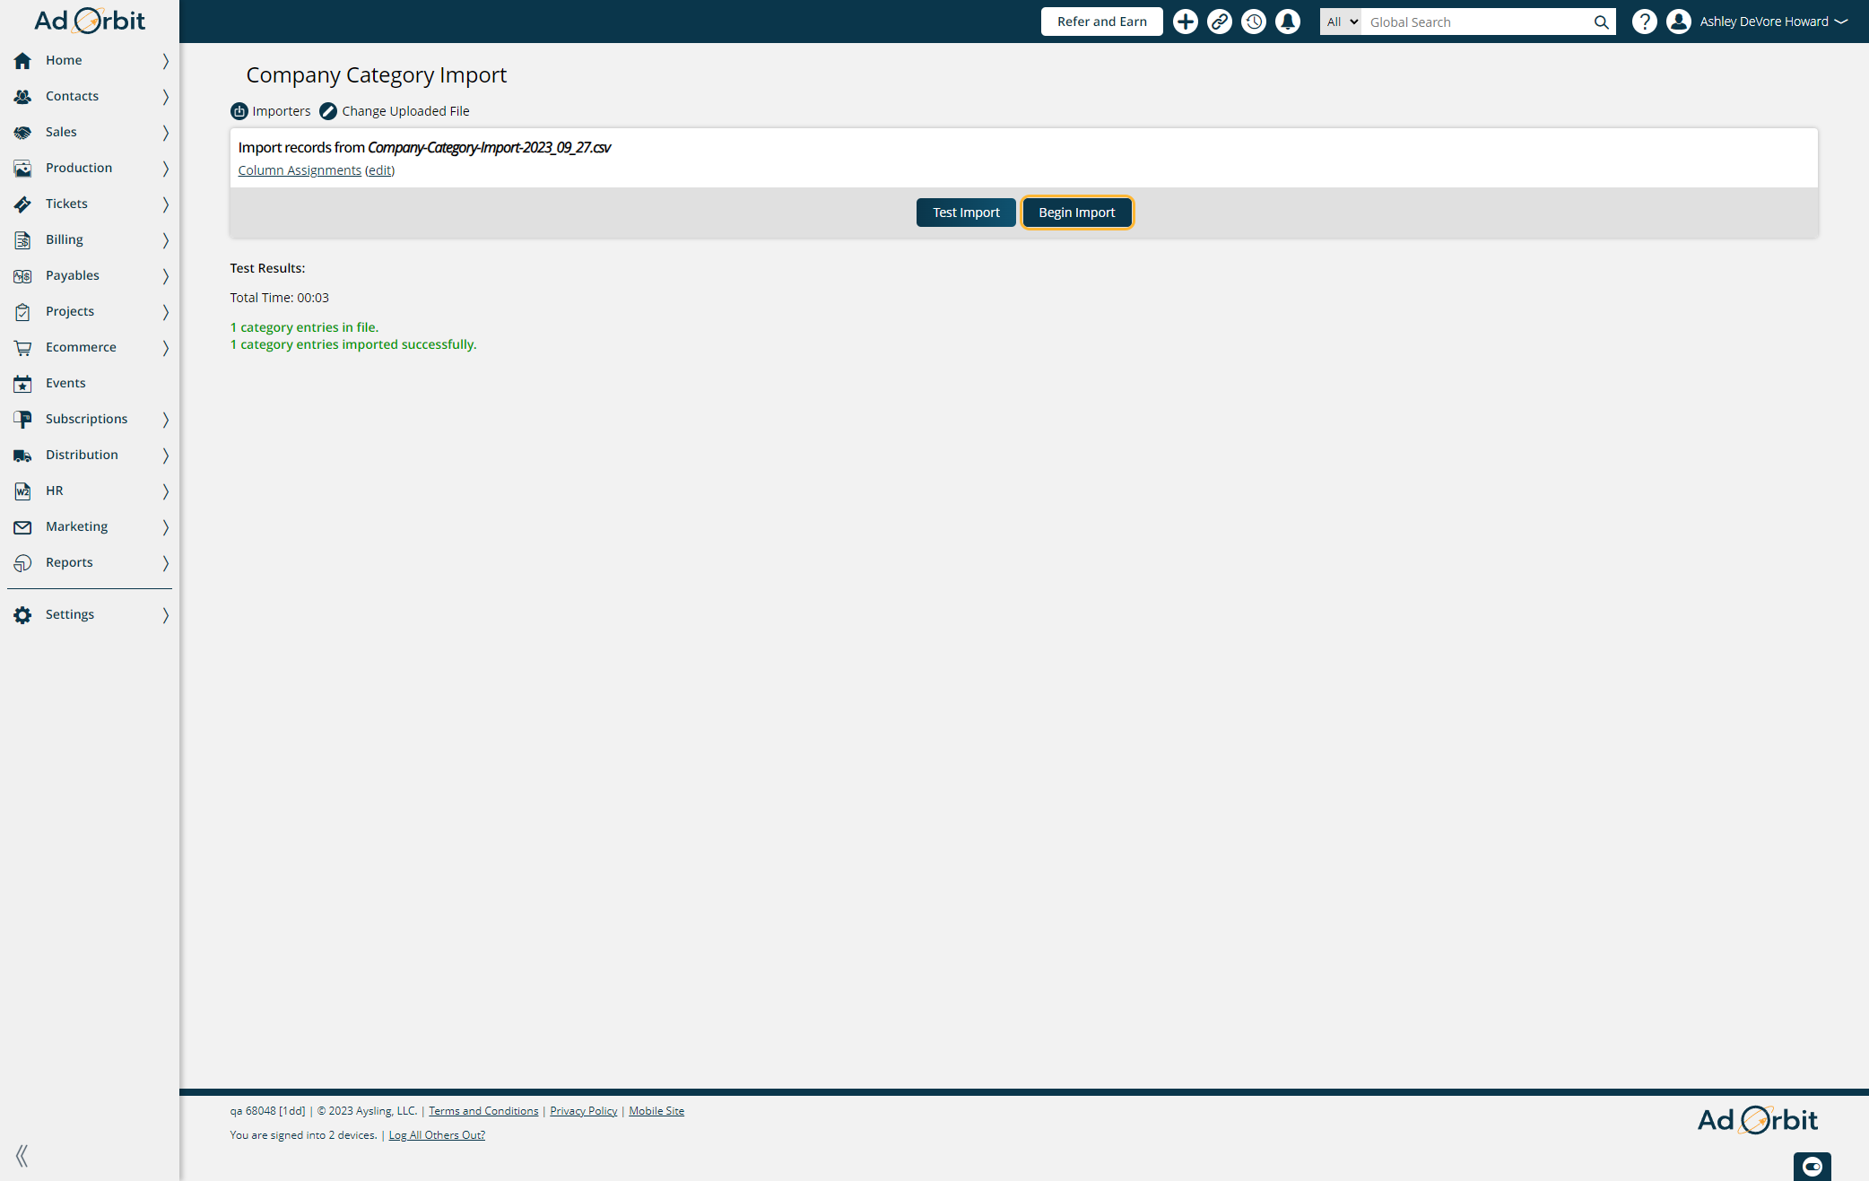Click the Test Import button
1869x1181 pixels.
click(966, 213)
